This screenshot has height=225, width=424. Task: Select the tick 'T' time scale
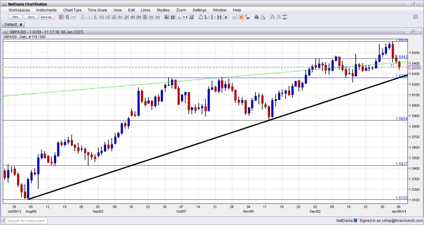[x=83, y=17]
